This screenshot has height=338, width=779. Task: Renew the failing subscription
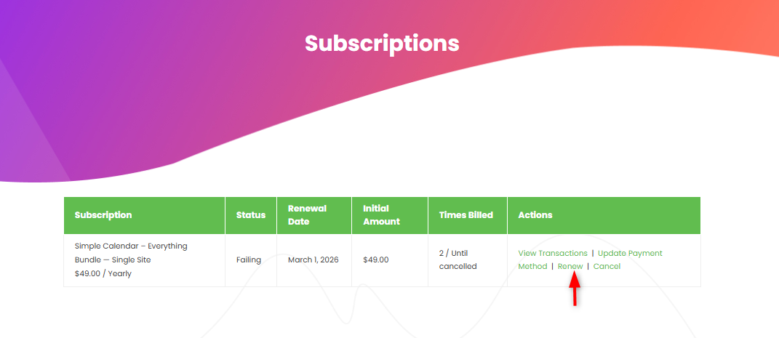point(570,266)
